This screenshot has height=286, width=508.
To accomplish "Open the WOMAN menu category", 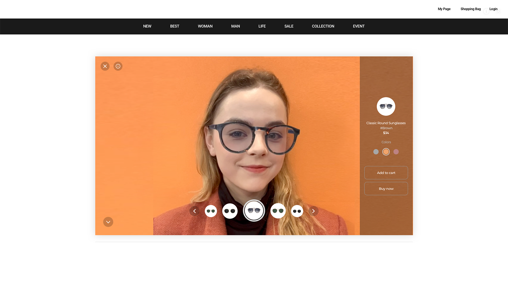I will pos(205,26).
